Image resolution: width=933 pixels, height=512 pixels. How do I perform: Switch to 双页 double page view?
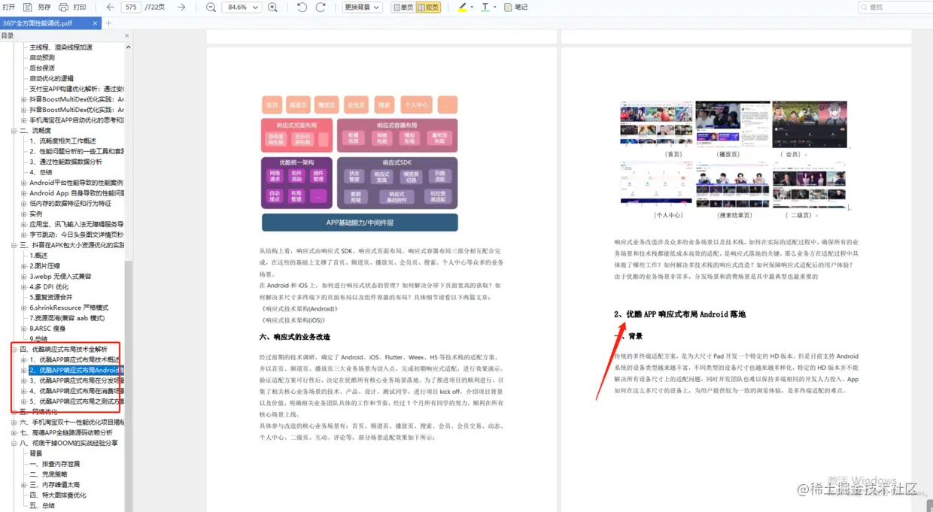[428, 7]
